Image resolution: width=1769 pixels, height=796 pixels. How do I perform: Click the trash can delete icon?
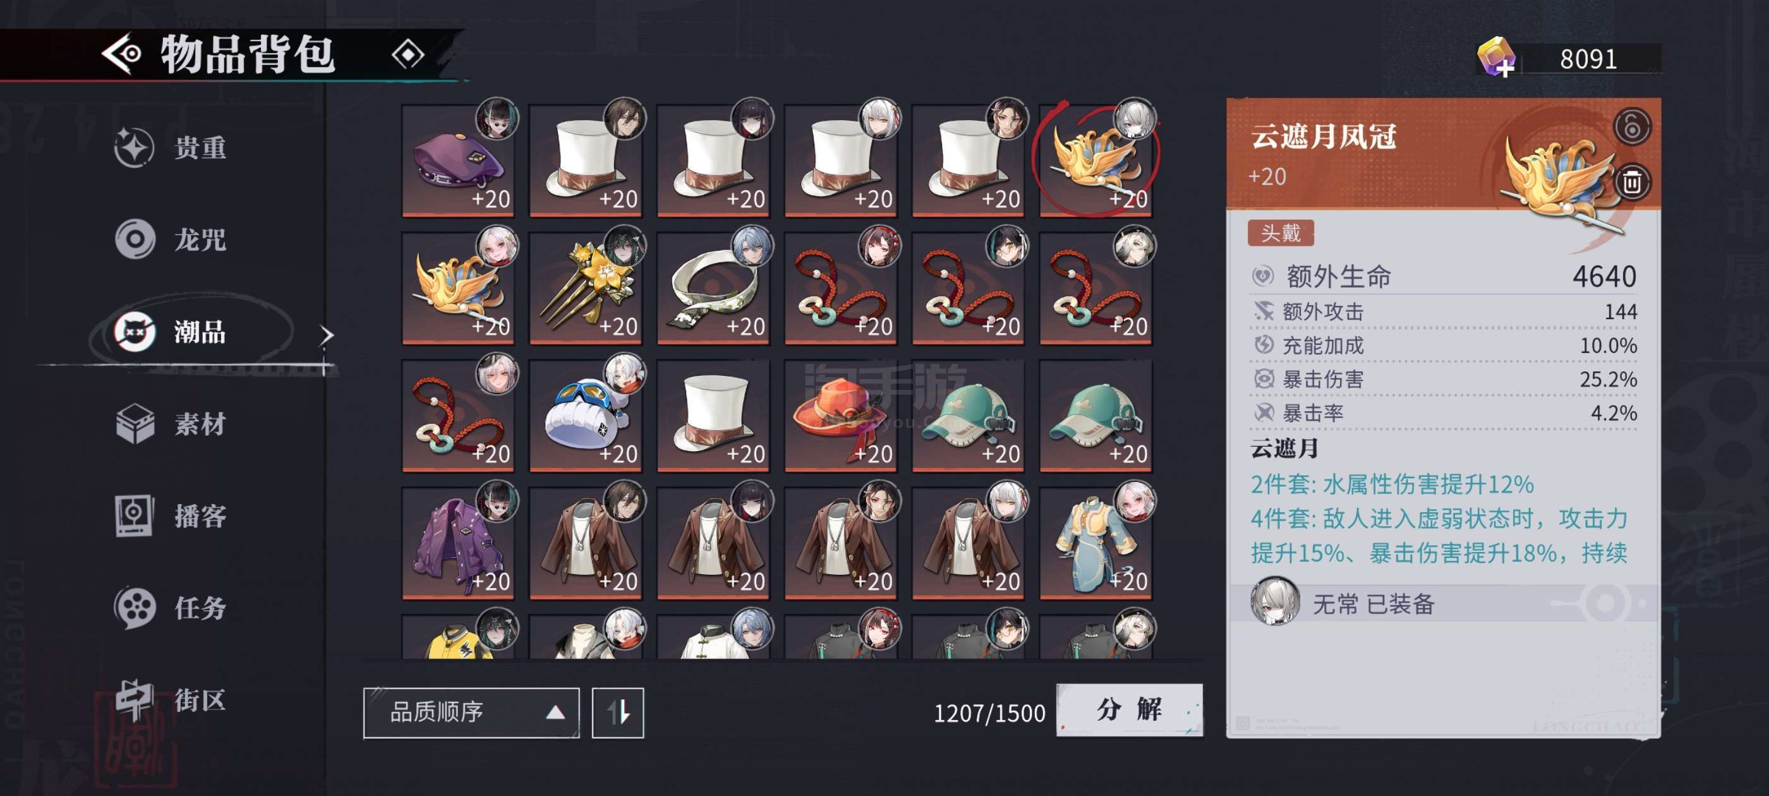(x=1632, y=182)
